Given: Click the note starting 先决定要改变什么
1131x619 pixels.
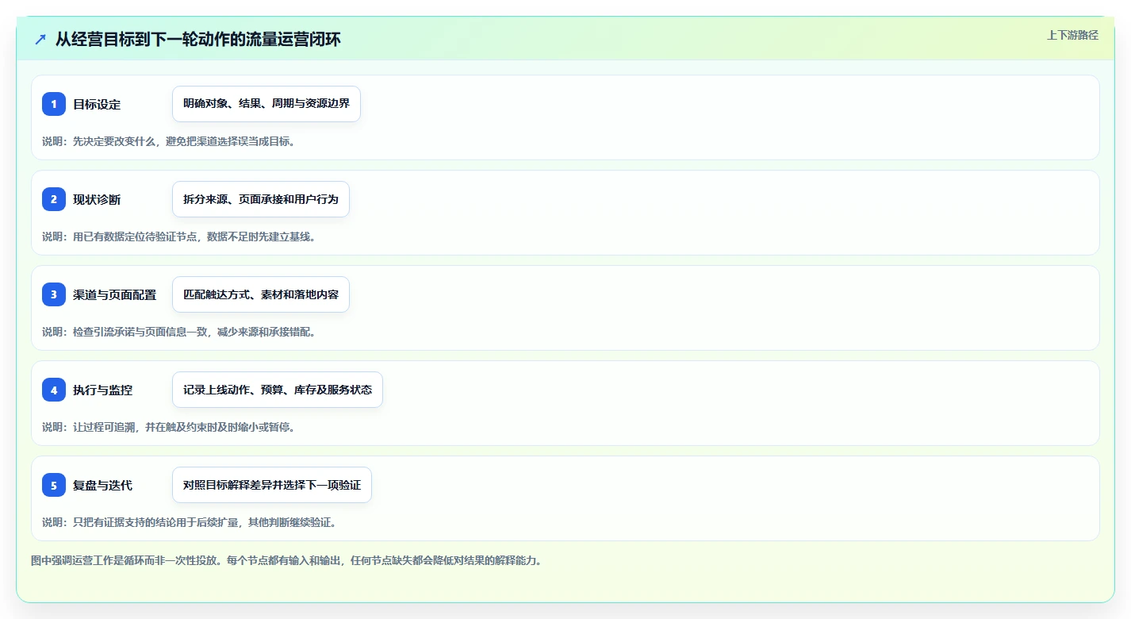Looking at the screenshot, I should point(169,141).
